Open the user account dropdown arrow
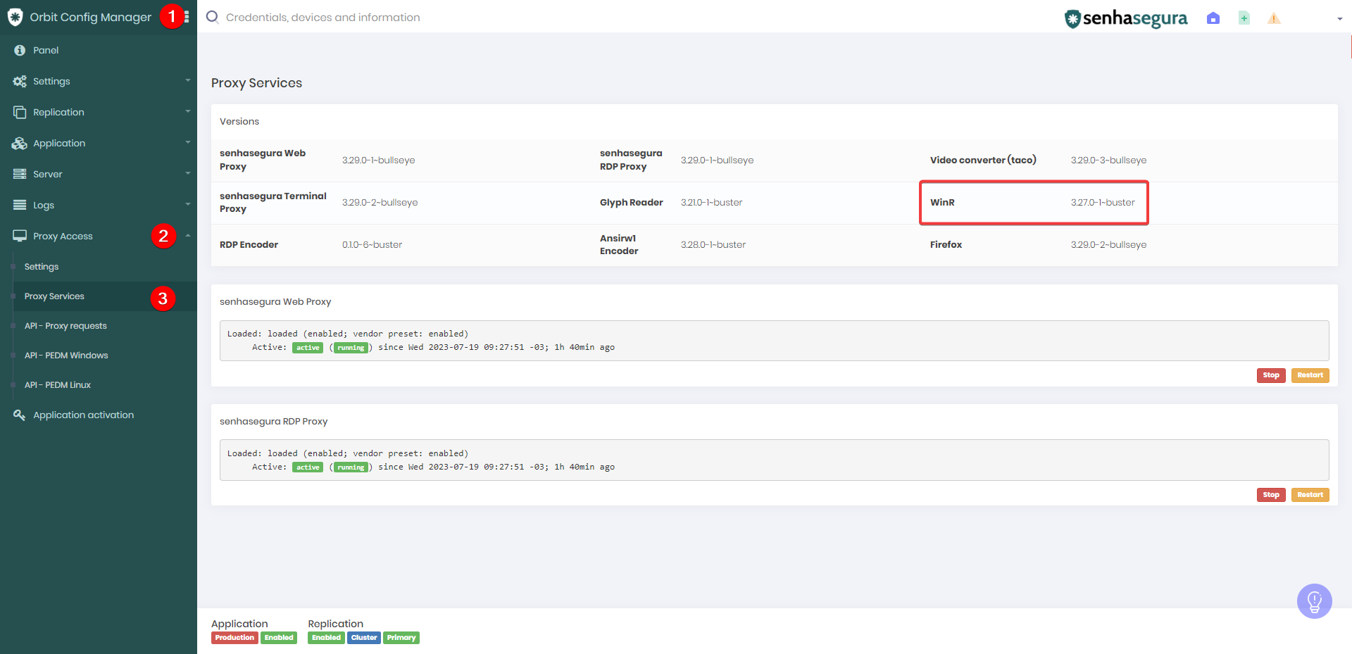The height and width of the screenshot is (654, 1352). 1339,19
